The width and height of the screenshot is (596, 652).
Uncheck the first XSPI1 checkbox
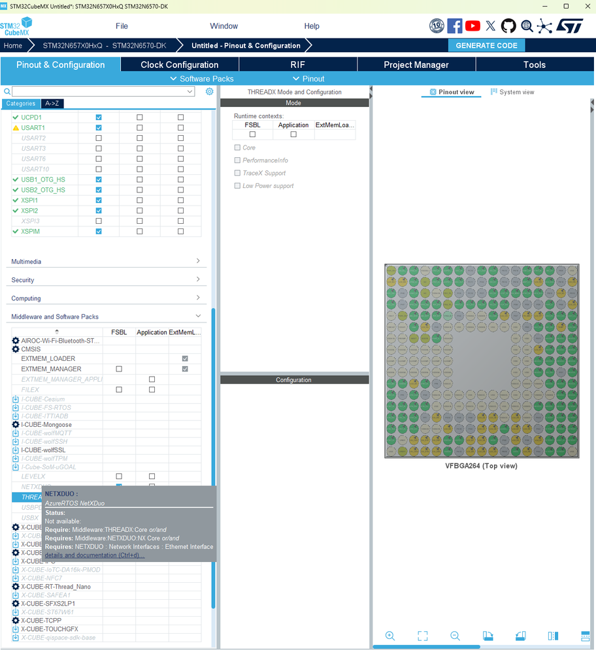click(x=99, y=200)
